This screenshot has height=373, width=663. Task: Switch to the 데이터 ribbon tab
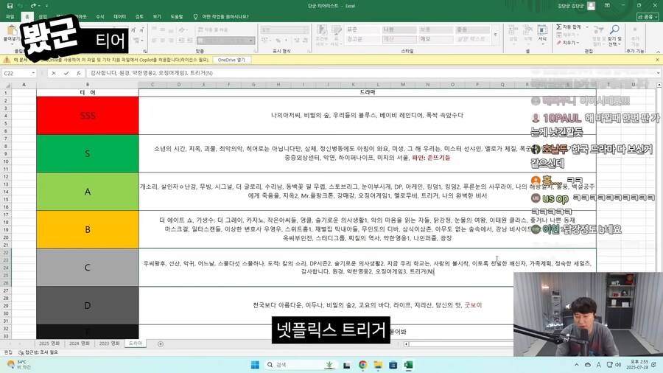[x=119, y=16]
